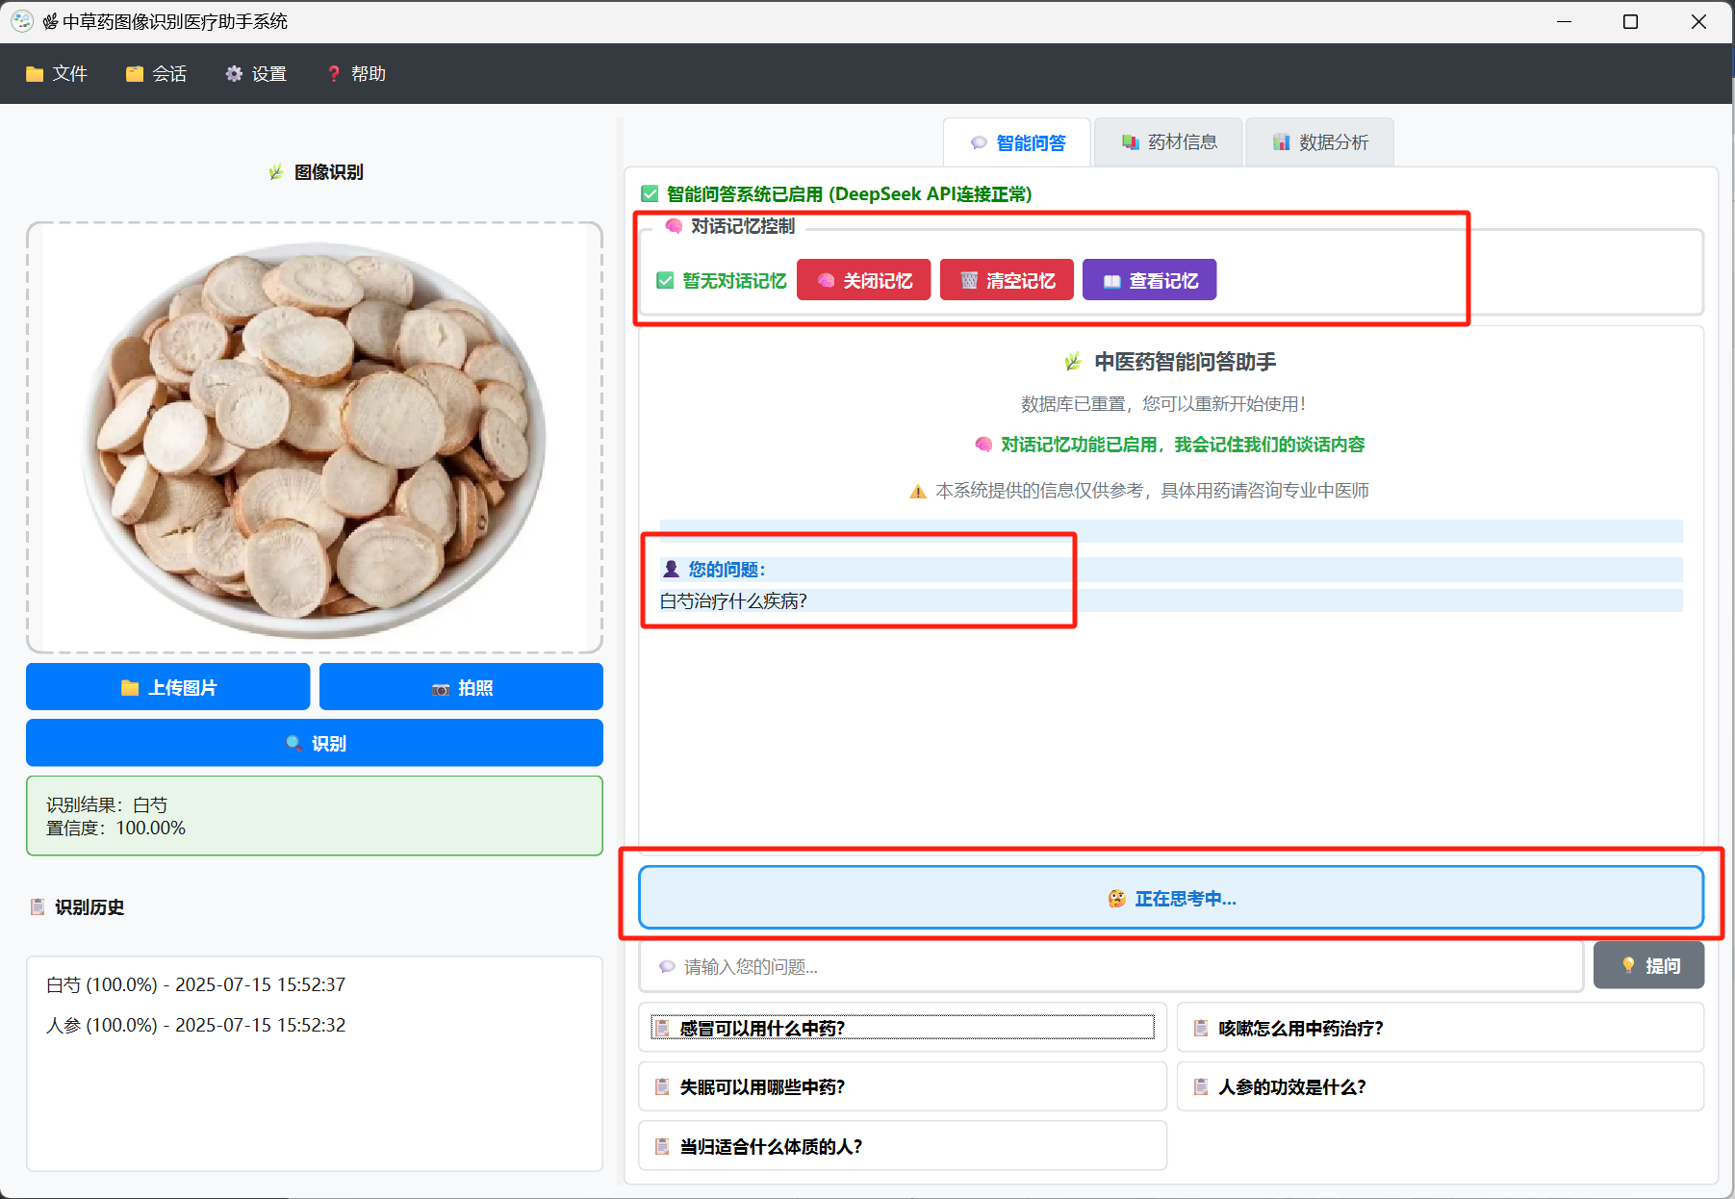Click the uploaded 白芍 herb image preview
Image resolution: width=1735 pixels, height=1199 pixels.
315,439
